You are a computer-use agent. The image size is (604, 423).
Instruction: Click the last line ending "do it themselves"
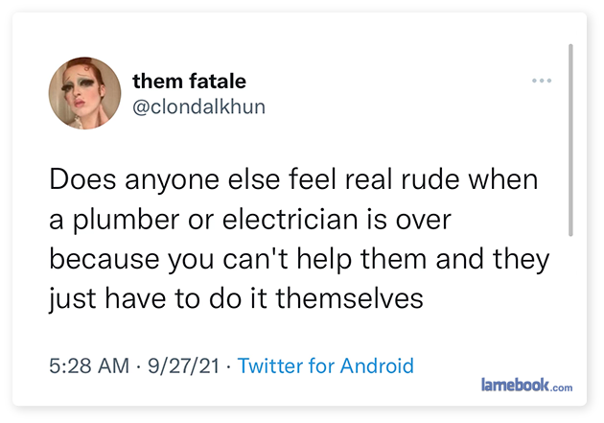[236, 298]
